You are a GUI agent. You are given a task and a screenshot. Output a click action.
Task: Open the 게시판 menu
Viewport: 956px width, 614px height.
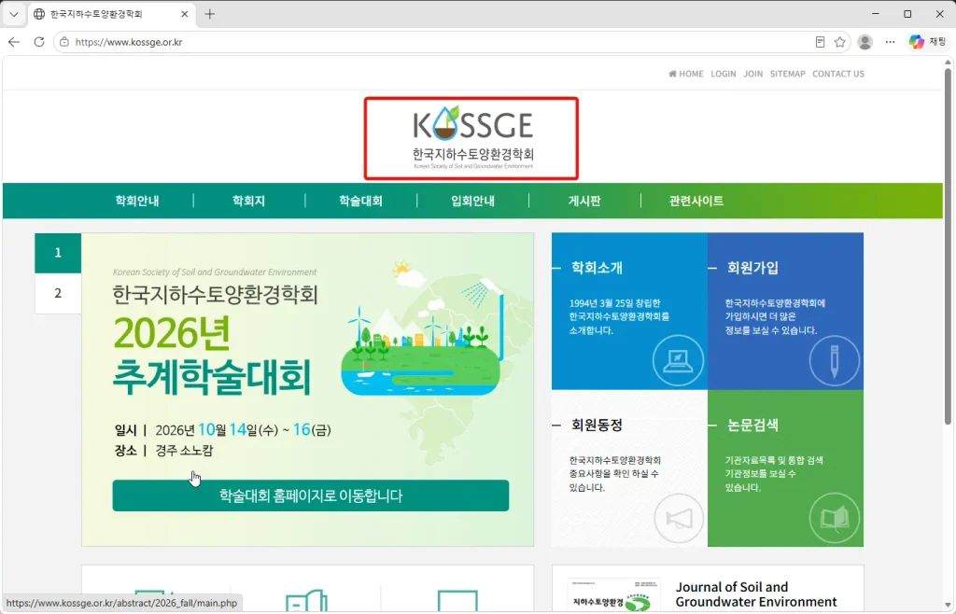click(584, 201)
